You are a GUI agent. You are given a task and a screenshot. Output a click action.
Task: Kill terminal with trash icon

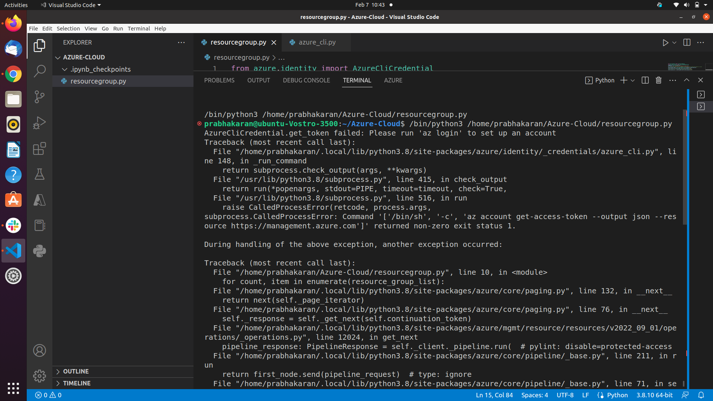658,80
